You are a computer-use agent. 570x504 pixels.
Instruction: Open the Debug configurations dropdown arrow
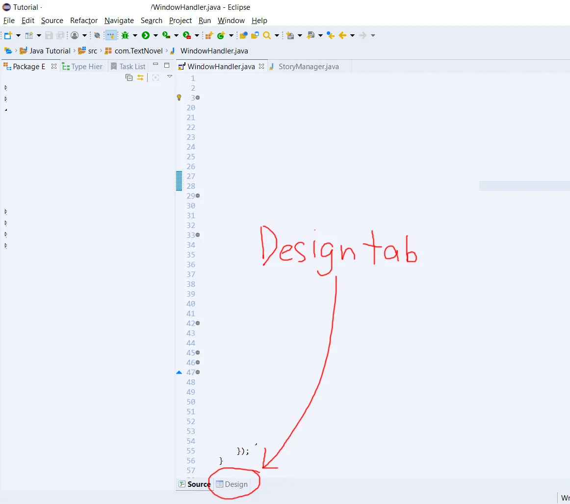[135, 35]
